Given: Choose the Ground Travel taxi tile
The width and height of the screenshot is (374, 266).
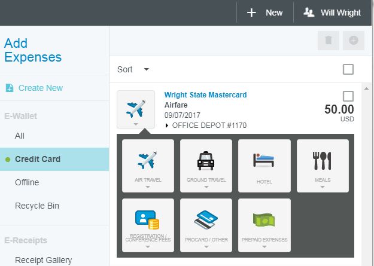Looking at the screenshot, I should [x=206, y=165].
